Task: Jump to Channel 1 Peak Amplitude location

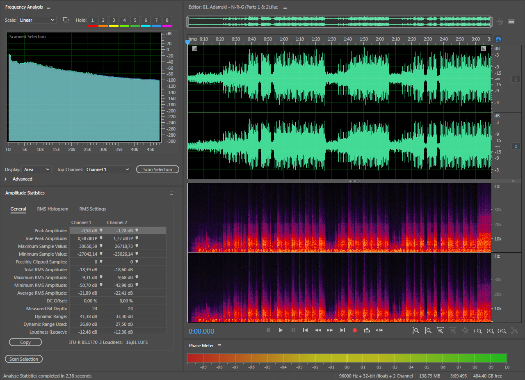Action: [101, 230]
